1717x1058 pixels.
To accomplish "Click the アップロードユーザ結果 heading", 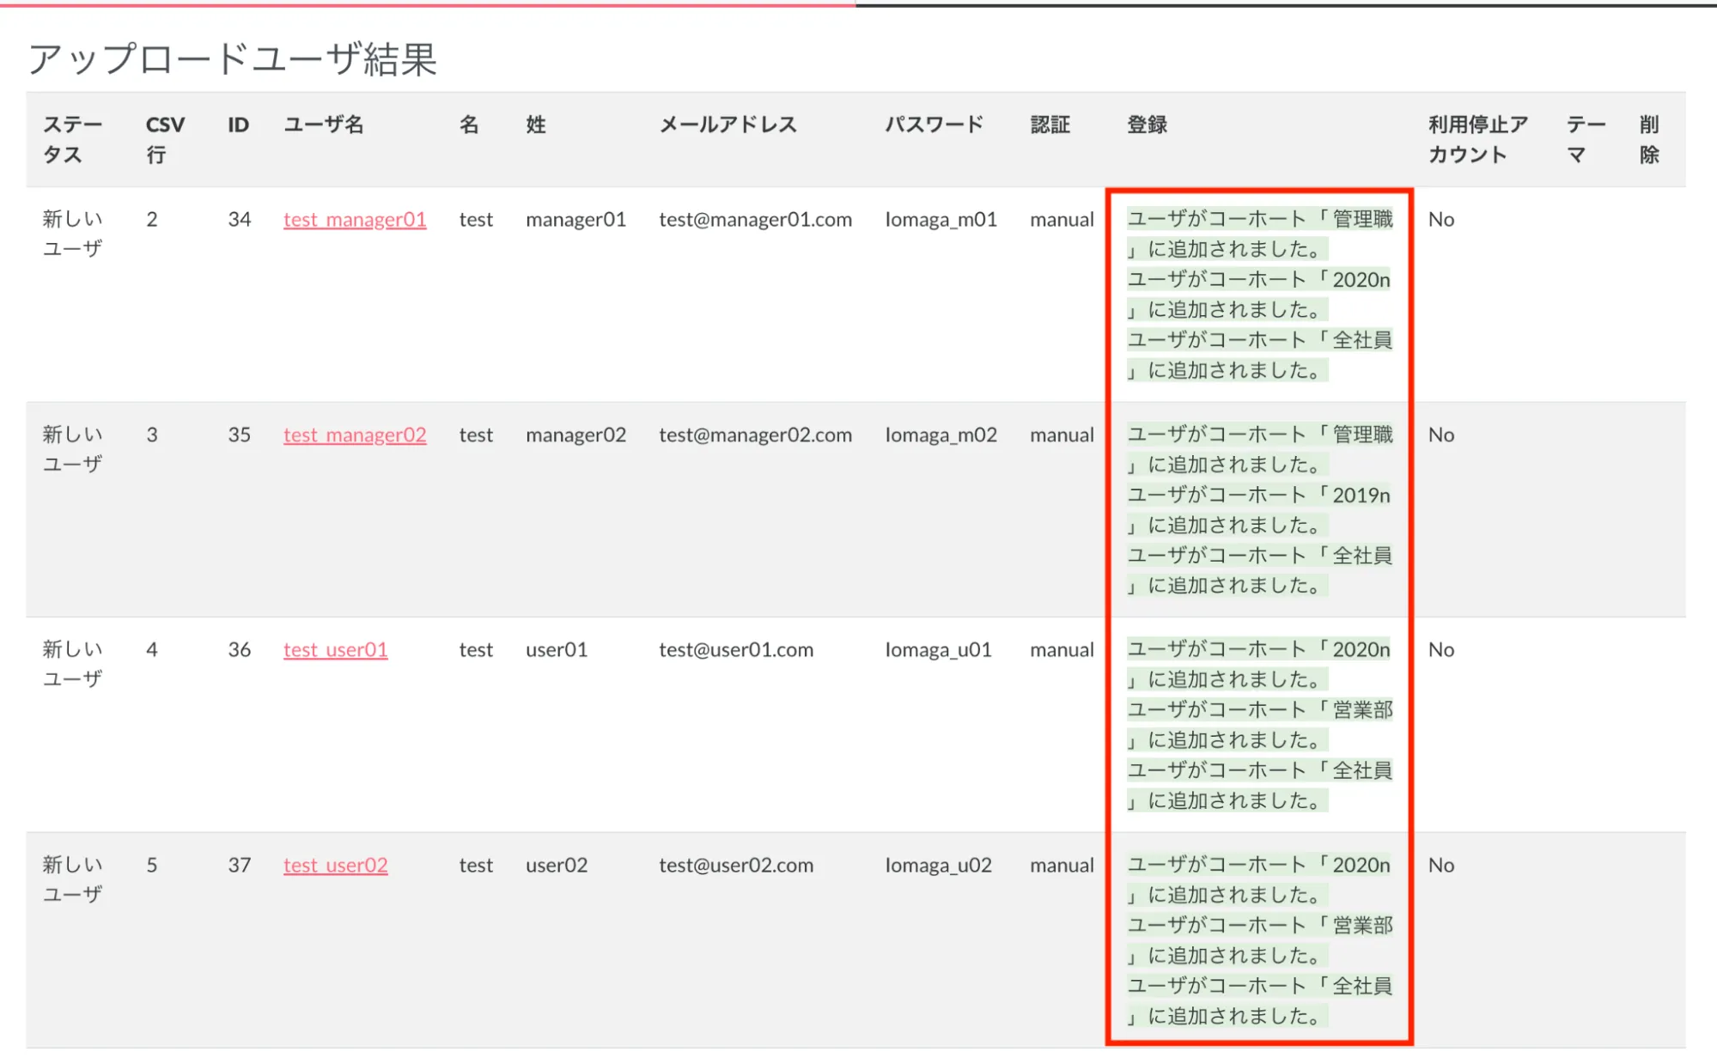I will [x=233, y=59].
